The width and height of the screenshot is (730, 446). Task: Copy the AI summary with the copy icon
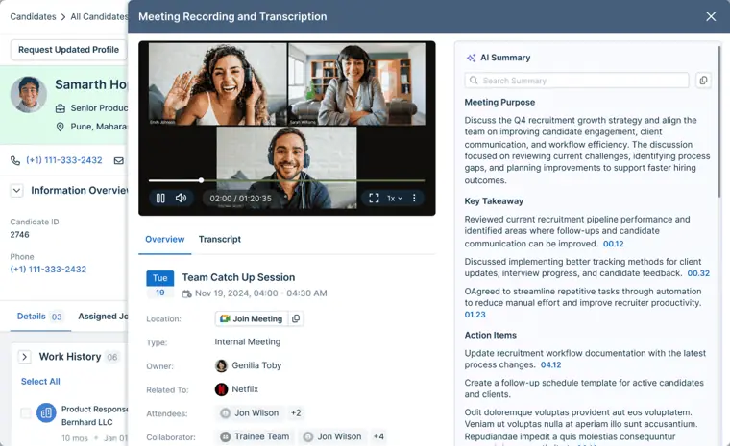pos(703,81)
